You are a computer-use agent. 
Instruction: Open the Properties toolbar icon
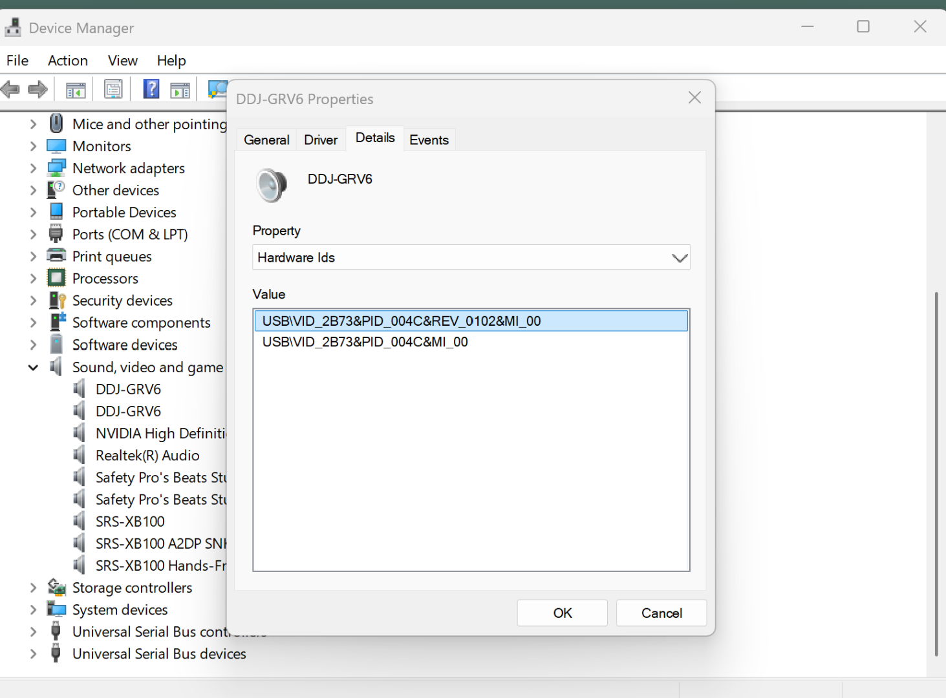pyautogui.click(x=113, y=89)
